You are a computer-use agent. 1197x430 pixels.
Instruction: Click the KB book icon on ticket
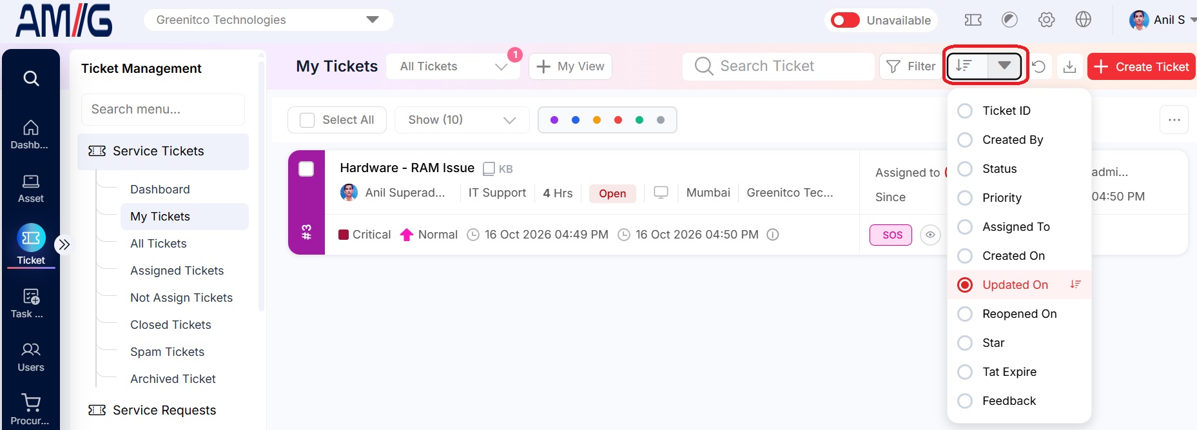click(489, 169)
